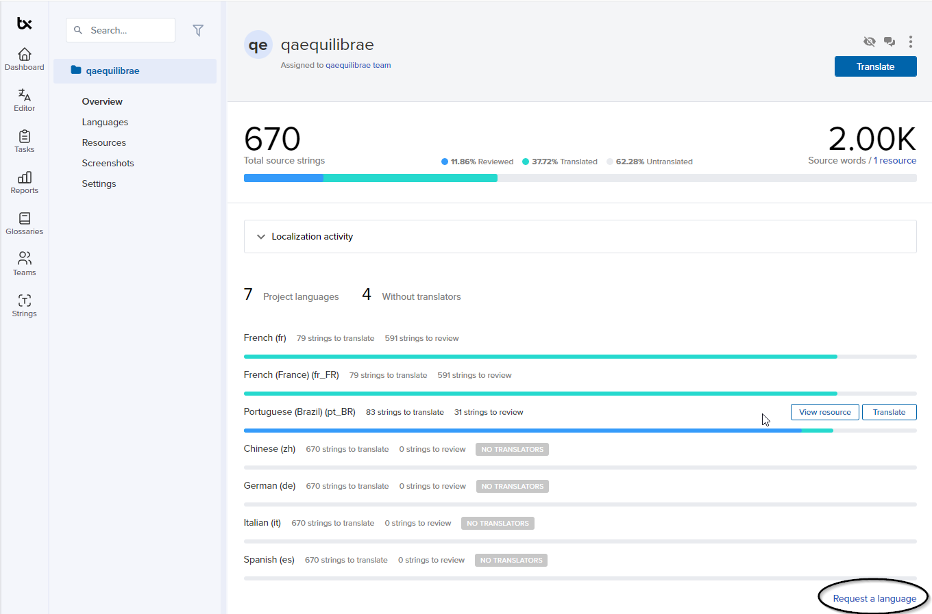Open Strings section in sidebar
Image resolution: width=932 pixels, height=614 pixels.
point(24,305)
